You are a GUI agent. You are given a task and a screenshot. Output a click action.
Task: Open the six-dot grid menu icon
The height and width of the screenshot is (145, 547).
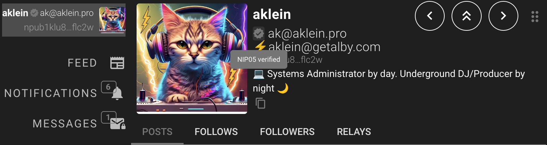[535, 16]
